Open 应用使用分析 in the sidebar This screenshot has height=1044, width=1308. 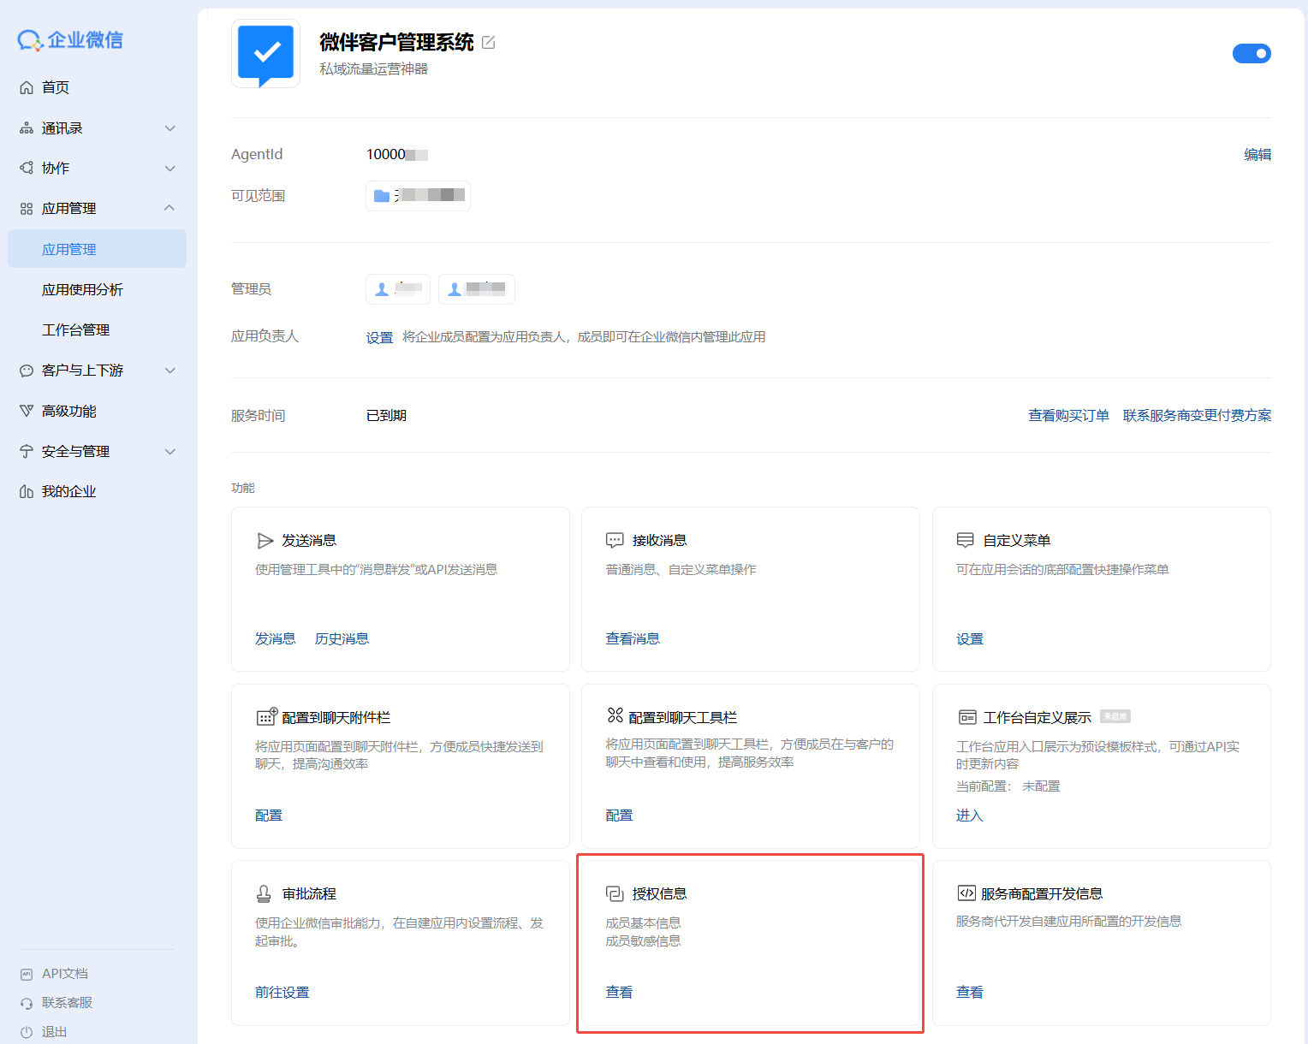[x=82, y=290]
